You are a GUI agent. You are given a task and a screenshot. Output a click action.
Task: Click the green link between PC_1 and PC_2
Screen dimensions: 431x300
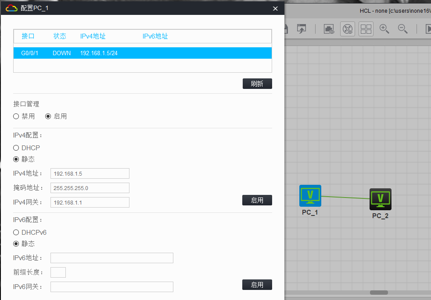pos(345,198)
